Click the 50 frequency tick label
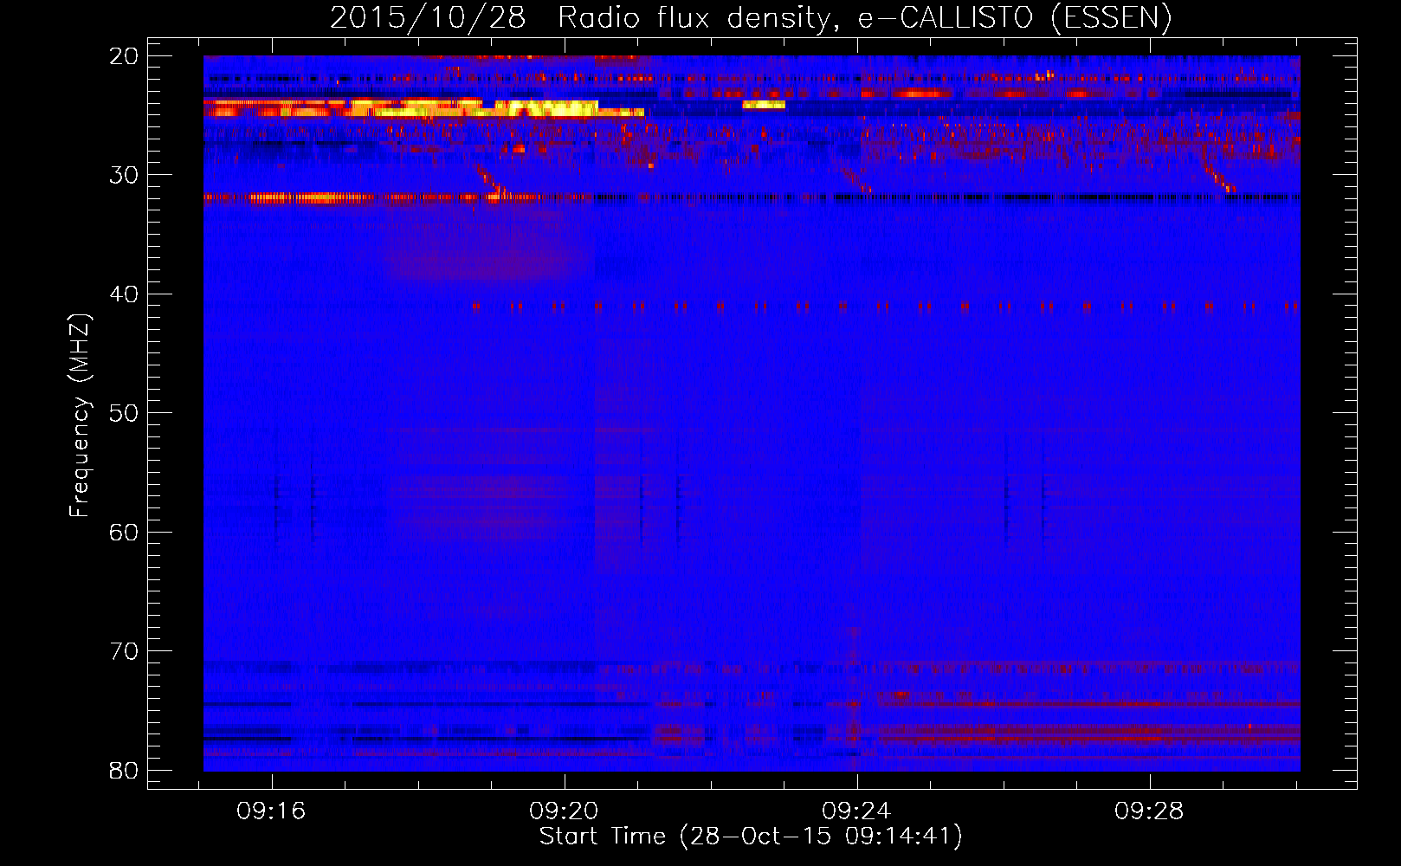1401x866 pixels. (x=124, y=413)
